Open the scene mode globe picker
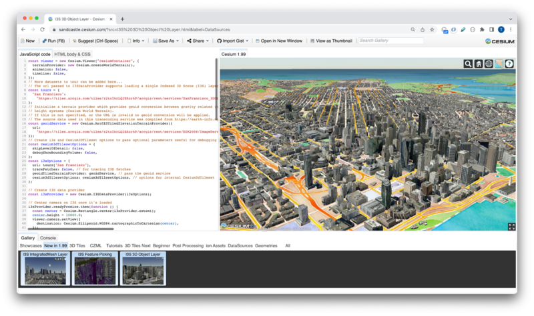Screen dimensions: 534x316 coord(489,64)
